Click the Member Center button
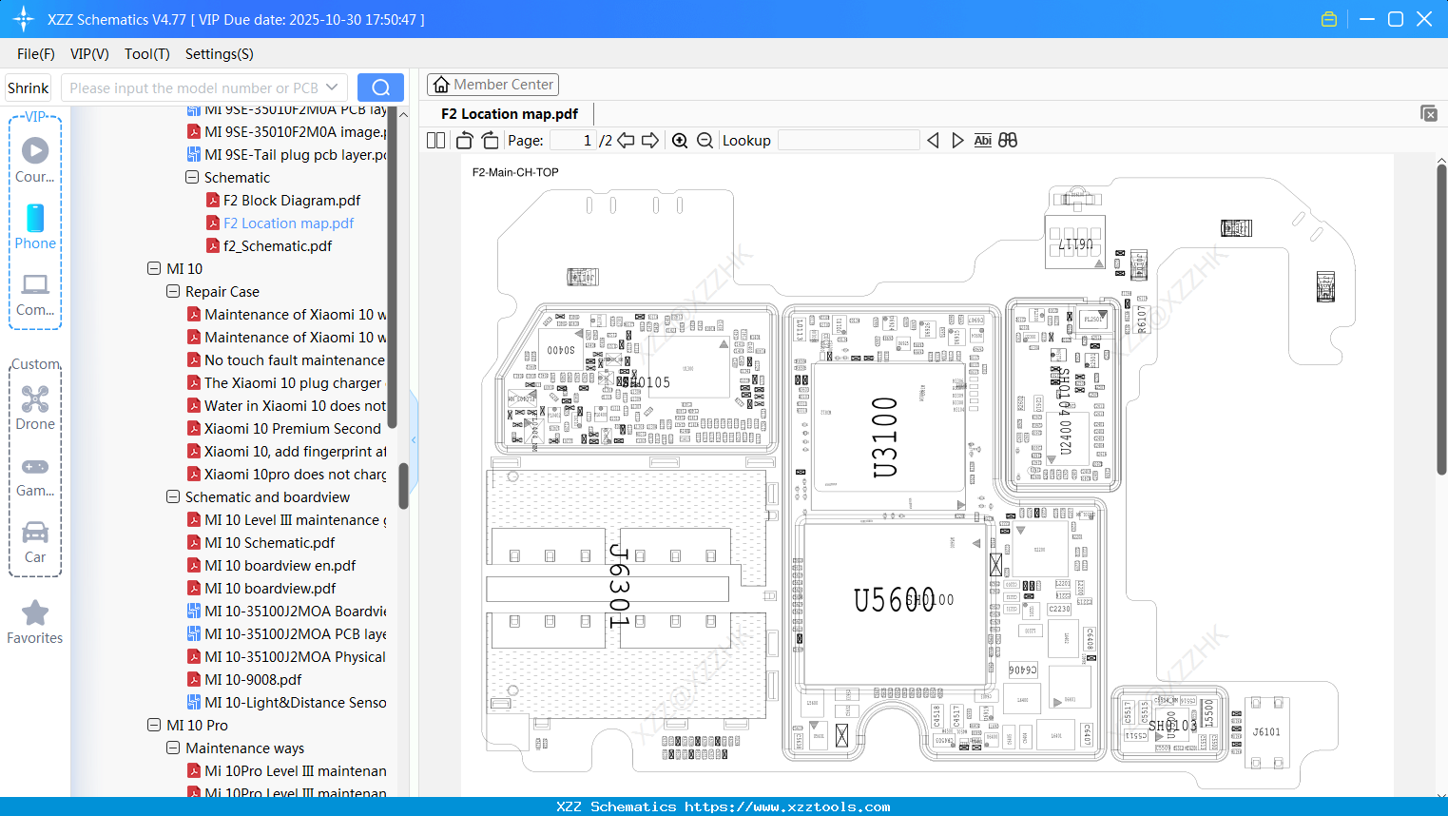1448x816 pixels. click(x=492, y=84)
